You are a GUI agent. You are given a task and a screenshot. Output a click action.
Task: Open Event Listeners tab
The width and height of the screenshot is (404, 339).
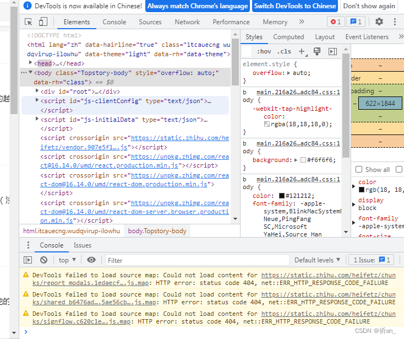367,37
